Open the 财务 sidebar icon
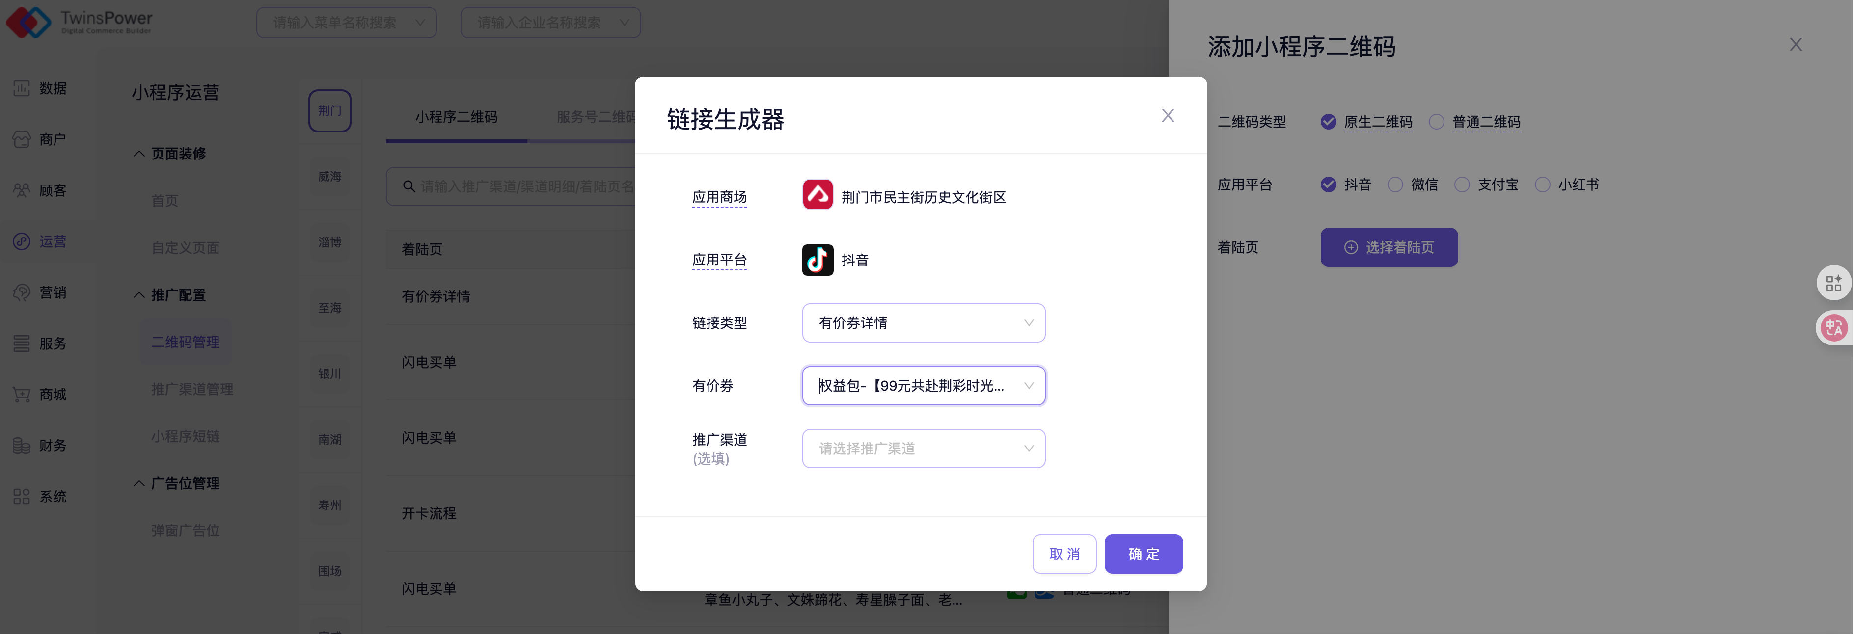Image resolution: width=1853 pixels, height=634 pixels. (22, 446)
